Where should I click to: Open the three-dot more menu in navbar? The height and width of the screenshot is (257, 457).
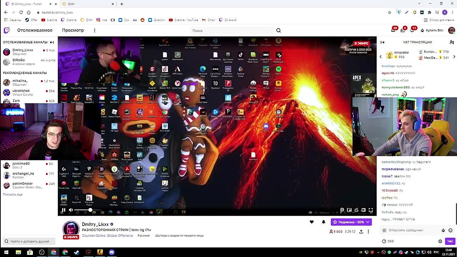pyautogui.click(x=95, y=30)
